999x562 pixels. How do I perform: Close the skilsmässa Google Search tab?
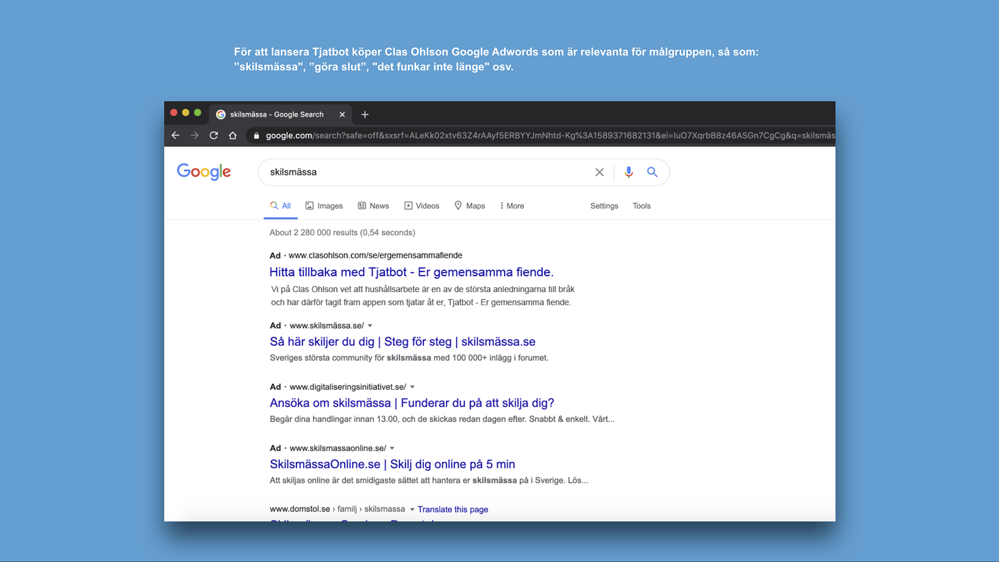pyautogui.click(x=342, y=114)
